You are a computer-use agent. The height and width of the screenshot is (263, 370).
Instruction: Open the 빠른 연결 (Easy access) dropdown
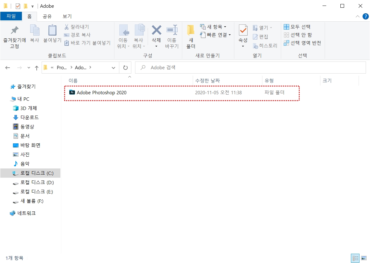(x=216, y=35)
